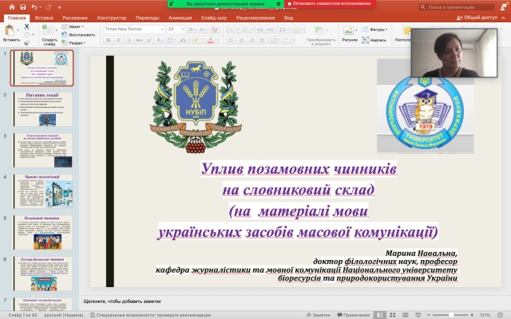
Task: Switch to the Вставка ribbon tab
Action: tap(45, 17)
